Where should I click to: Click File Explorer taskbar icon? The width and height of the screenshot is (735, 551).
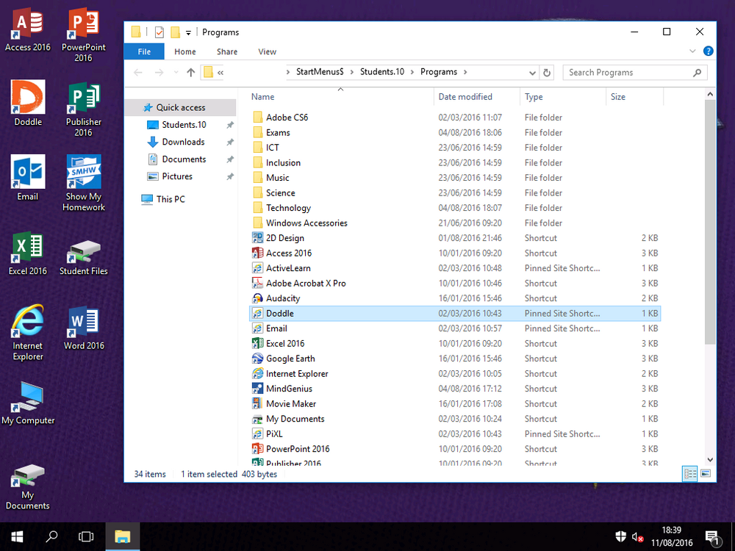(122, 536)
